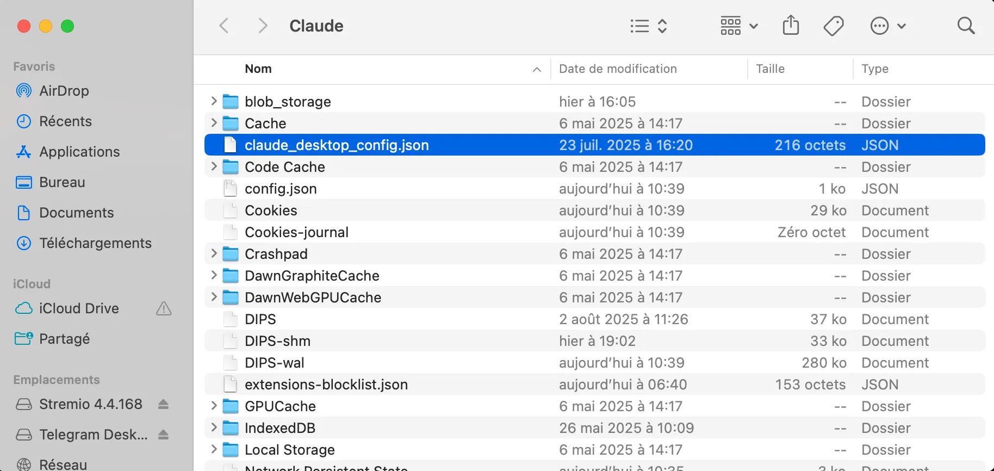994x471 pixels.
Task: Click the "26 mai 2025 à 10:09" date
Action: 626,428
